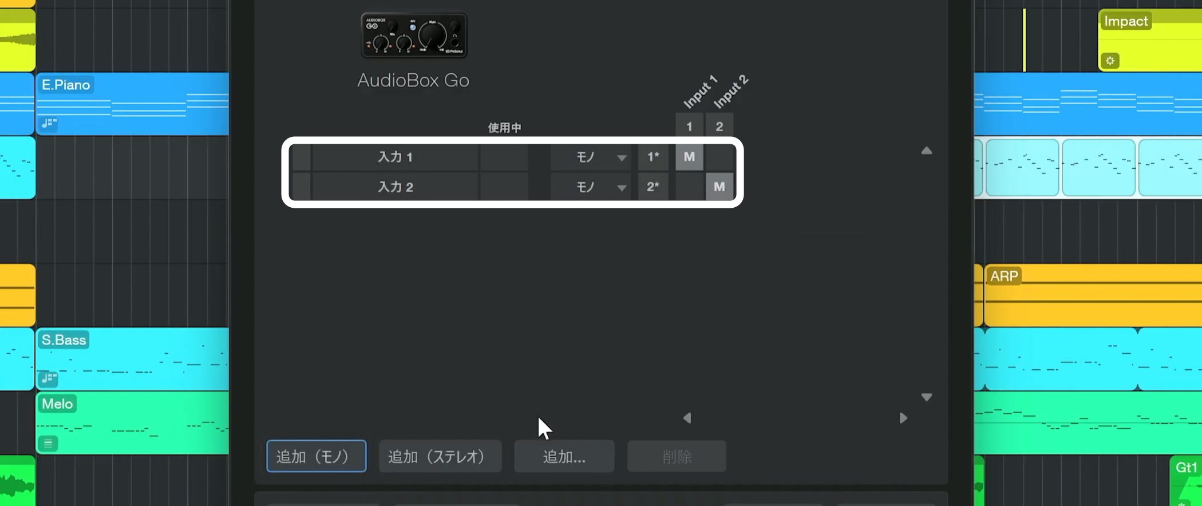This screenshot has height=506, width=1202.
Task: Click the musical note icon on E.Piano clip
Action: point(49,123)
